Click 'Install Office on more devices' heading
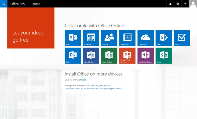Viewport: 197px width, 119px height. [94, 74]
